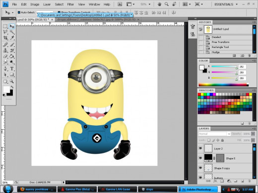Image resolution: width=258 pixels, height=193 pixels.
Task: Select the Eraser tool
Action: tap(5, 56)
